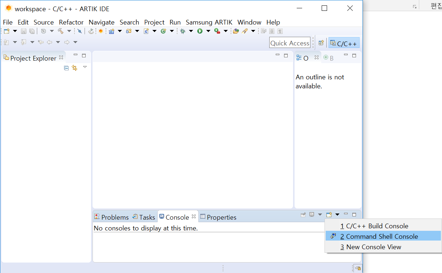Click the Previous Annotation icon
The image size is (442, 273).
pyautogui.click(x=23, y=42)
